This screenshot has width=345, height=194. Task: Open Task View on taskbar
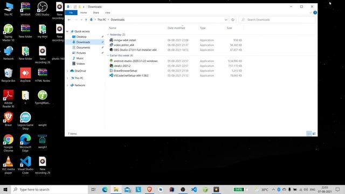pyautogui.click(x=93, y=189)
